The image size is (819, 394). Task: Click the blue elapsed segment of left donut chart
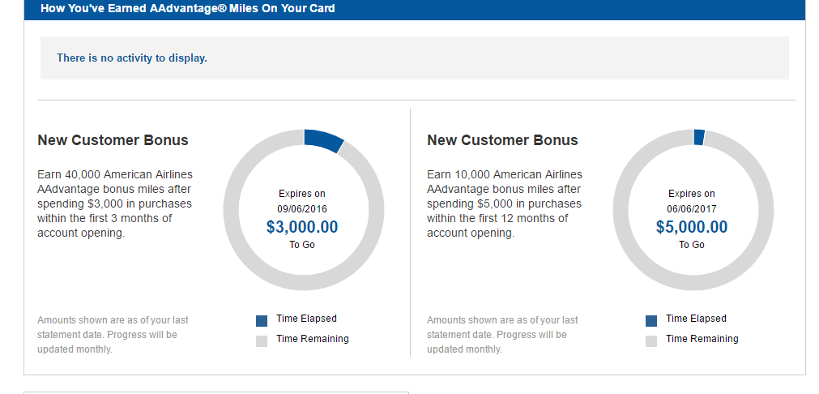(324, 139)
